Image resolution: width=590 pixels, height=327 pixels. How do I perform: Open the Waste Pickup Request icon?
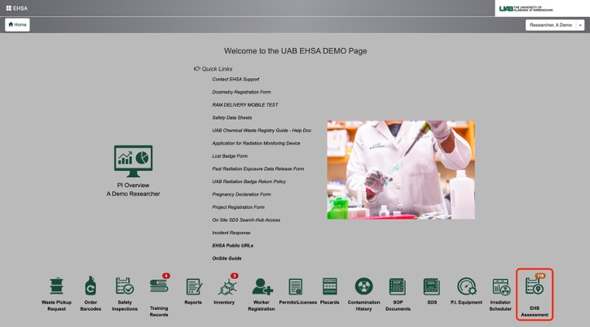pyautogui.click(x=57, y=286)
